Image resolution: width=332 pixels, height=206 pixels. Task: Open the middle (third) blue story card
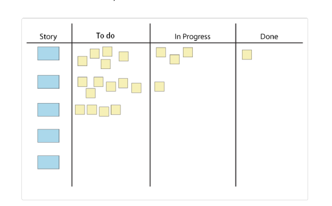48,110
